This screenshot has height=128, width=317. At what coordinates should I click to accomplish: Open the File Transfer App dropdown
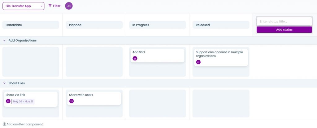(x=24, y=6)
